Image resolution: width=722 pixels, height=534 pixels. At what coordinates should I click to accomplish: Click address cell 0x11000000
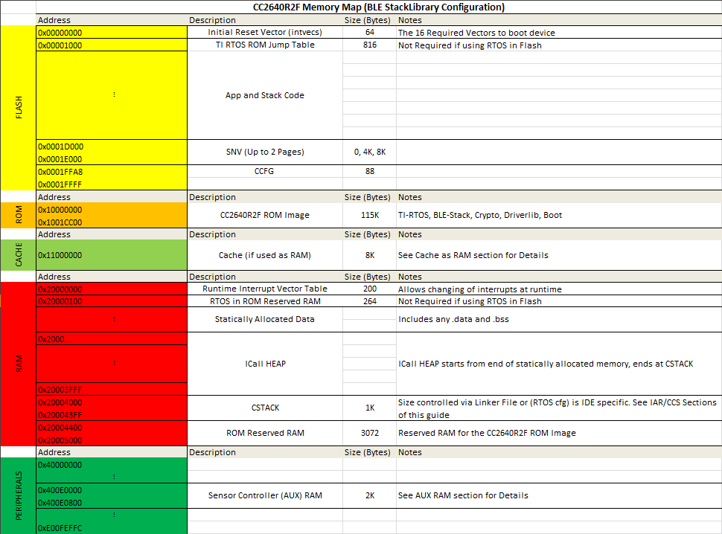tap(112, 255)
